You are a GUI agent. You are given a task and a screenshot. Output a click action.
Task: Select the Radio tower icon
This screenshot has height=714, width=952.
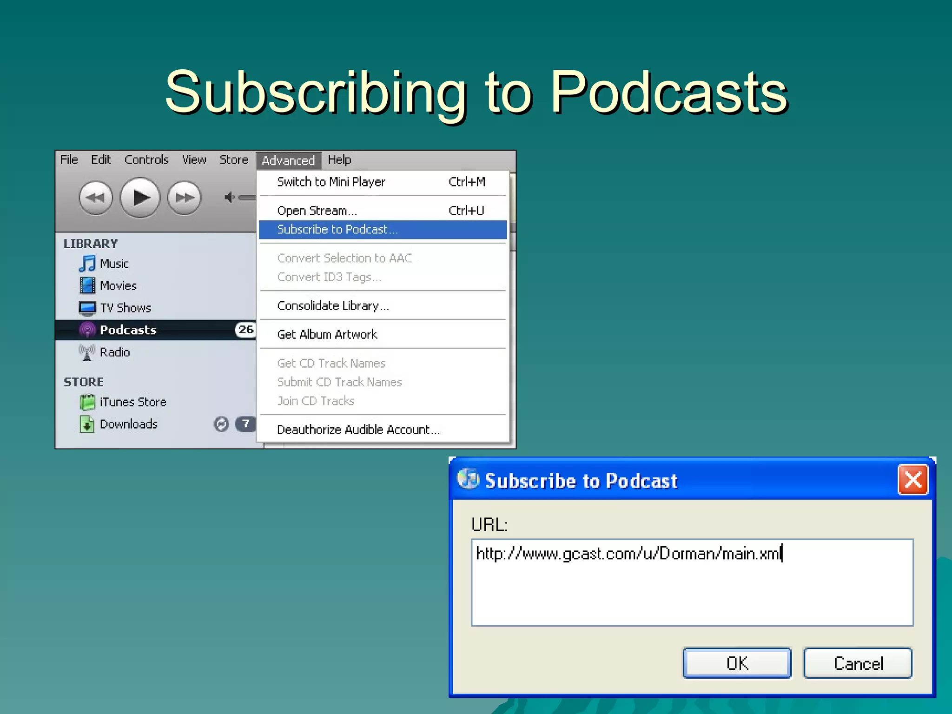(x=87, y=352)
